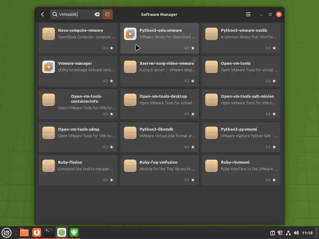The image size is (319, 239).
Task: Clear the VMWARE search text
Action: [97, 14]
